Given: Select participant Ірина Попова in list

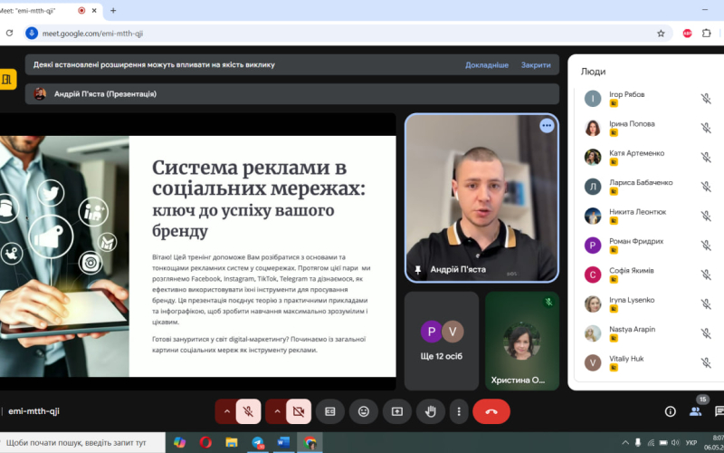Looking at the screenshot, I should 648,128.
